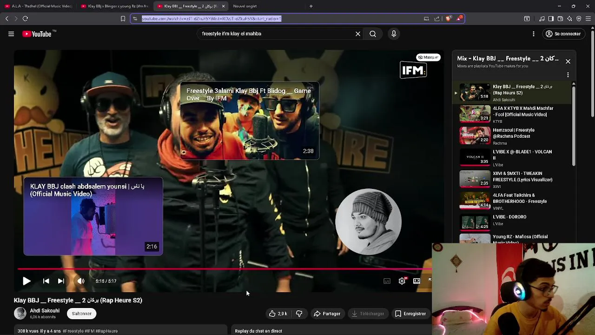Select playlist item XIIVI & $MXTI TWEAKIN FREESTYLE
The width and height of the screenshot is (595, 335).
[511, 180]
